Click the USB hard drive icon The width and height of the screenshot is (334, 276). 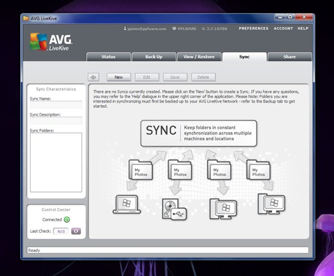174,209
